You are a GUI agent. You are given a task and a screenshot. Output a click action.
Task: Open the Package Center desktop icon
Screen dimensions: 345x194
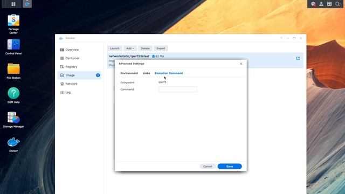(13, 24)
